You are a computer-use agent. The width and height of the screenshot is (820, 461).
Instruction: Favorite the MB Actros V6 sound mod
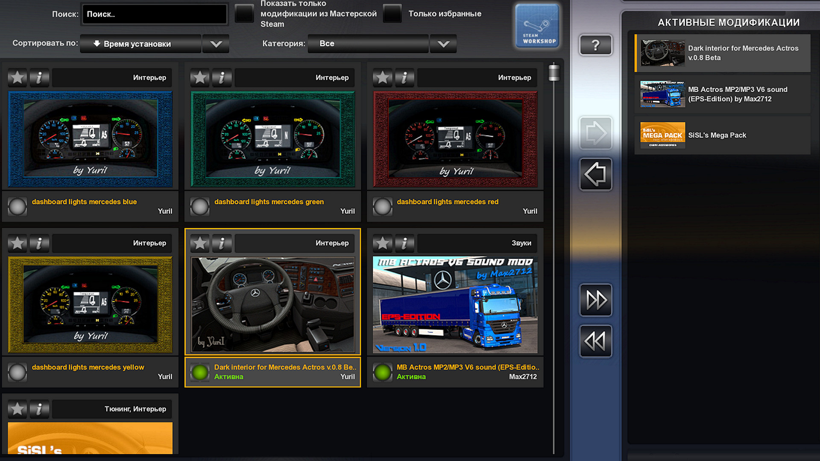[383, 243]
